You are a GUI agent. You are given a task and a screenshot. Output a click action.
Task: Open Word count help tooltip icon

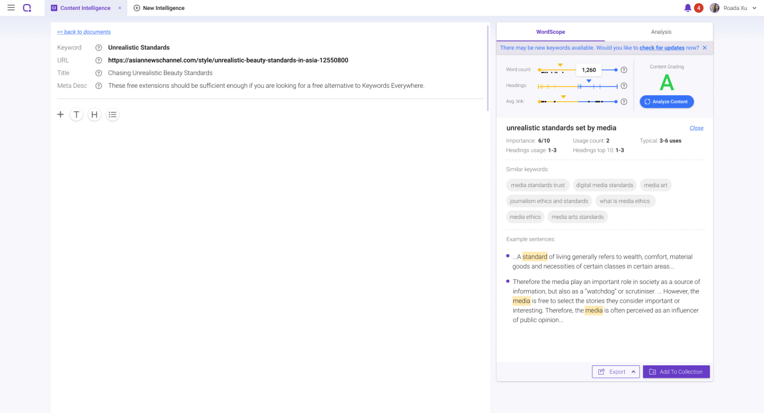(624, 70)
